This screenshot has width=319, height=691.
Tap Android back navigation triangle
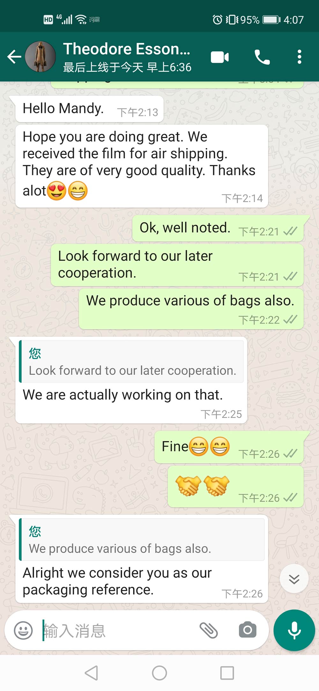pyautogui.click(x=91, y=673)
